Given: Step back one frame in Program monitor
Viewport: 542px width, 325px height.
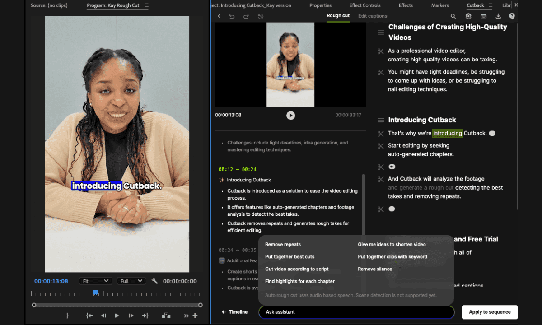Looking at the screenshot, I should point(103,316).
